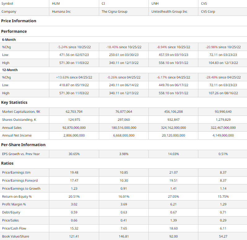Click -18.40% since 10/25/22 value
Image resolution: width=247 pixels, height=240 pixels.
[x=124, y=47]
